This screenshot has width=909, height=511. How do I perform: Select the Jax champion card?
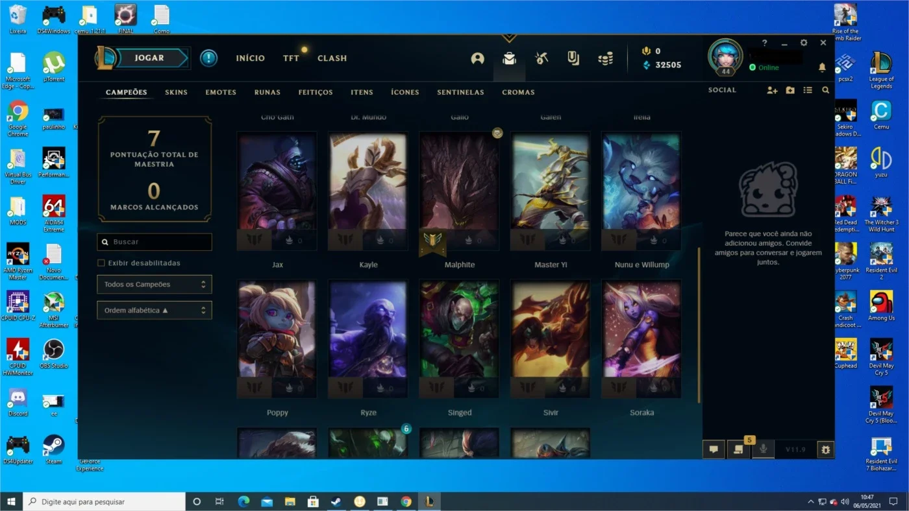coord(277,191)
